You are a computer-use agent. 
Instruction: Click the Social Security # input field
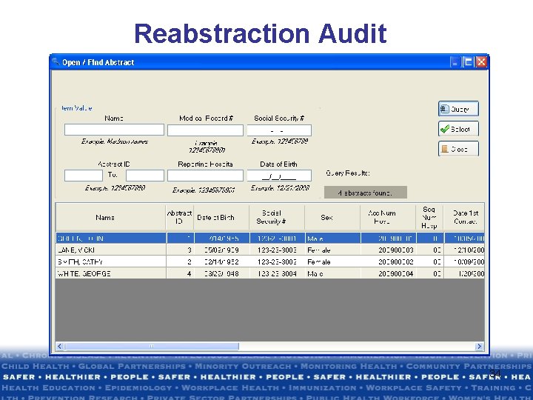point(279,130)
